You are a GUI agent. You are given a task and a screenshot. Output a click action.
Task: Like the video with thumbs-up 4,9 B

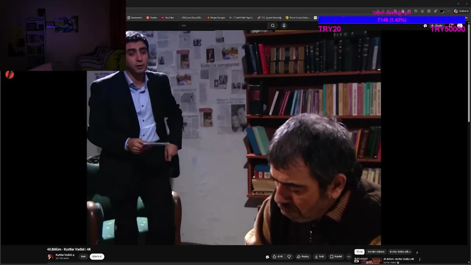point(277,257)
